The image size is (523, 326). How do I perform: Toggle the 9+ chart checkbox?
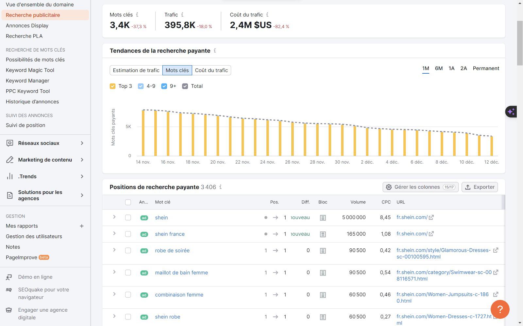click(x=164, y=86)
